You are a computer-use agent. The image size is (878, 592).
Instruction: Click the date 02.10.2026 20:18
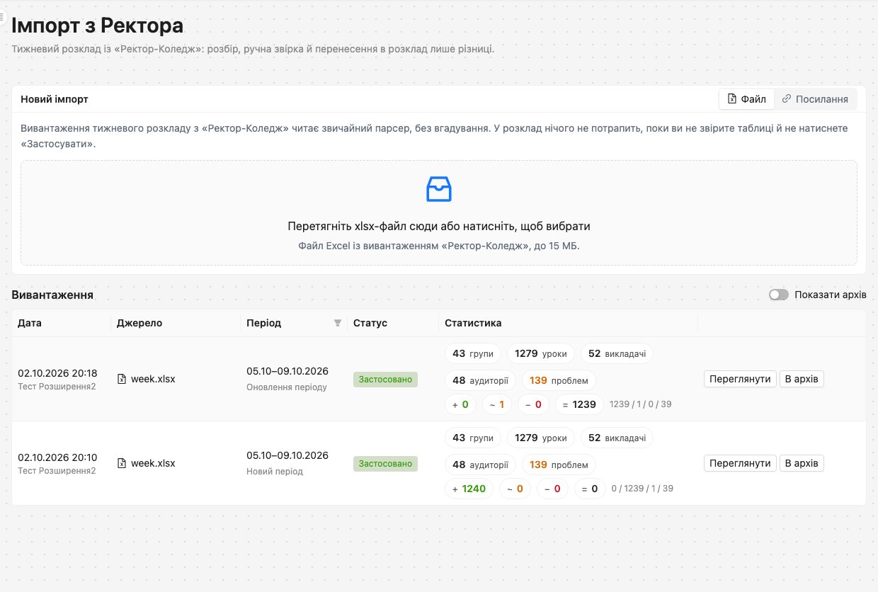coord(57,373)
